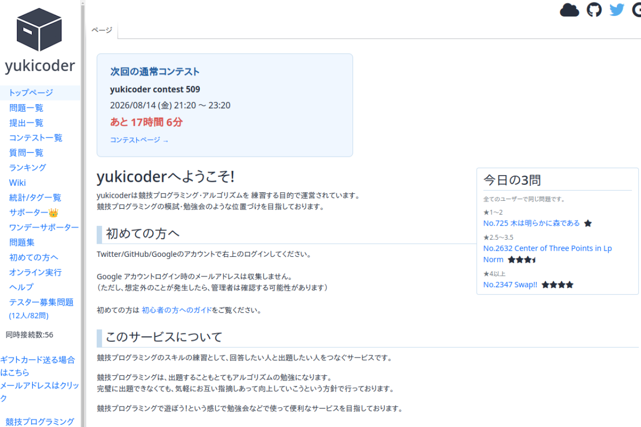
Task: Open problem No.2347 Swap!!
Action: coord(510,285)
